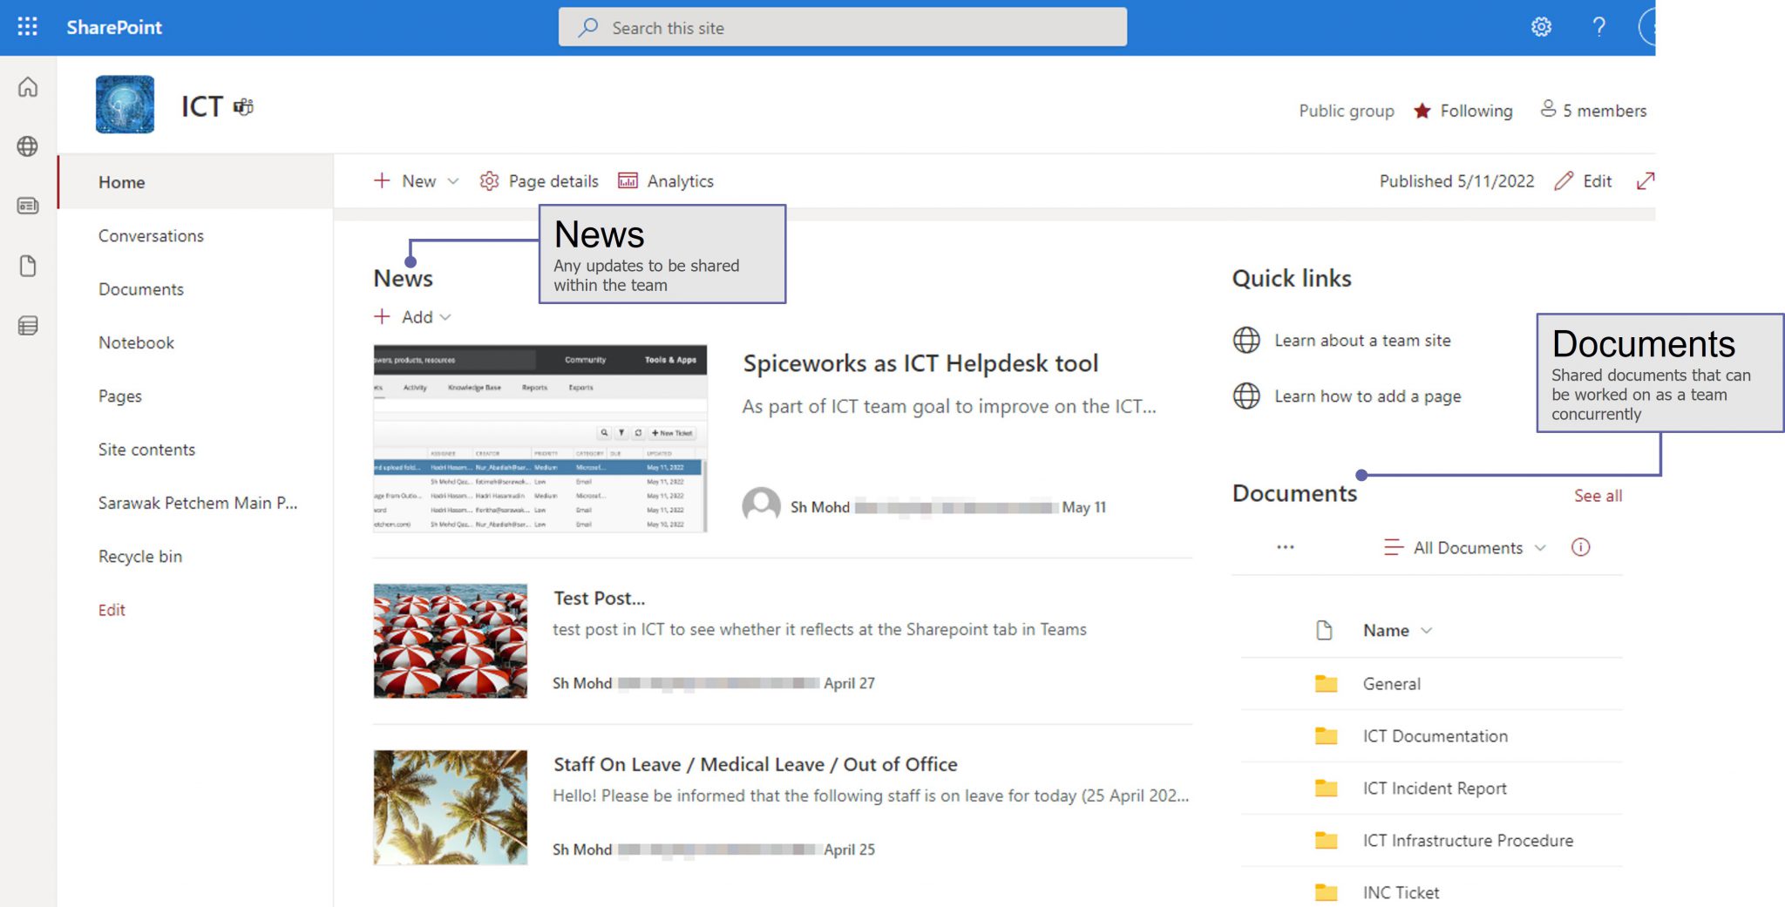This screenshot has width=1785, height=907.
Task: Open site settings via the gear icon
Action: point(1541,27)
